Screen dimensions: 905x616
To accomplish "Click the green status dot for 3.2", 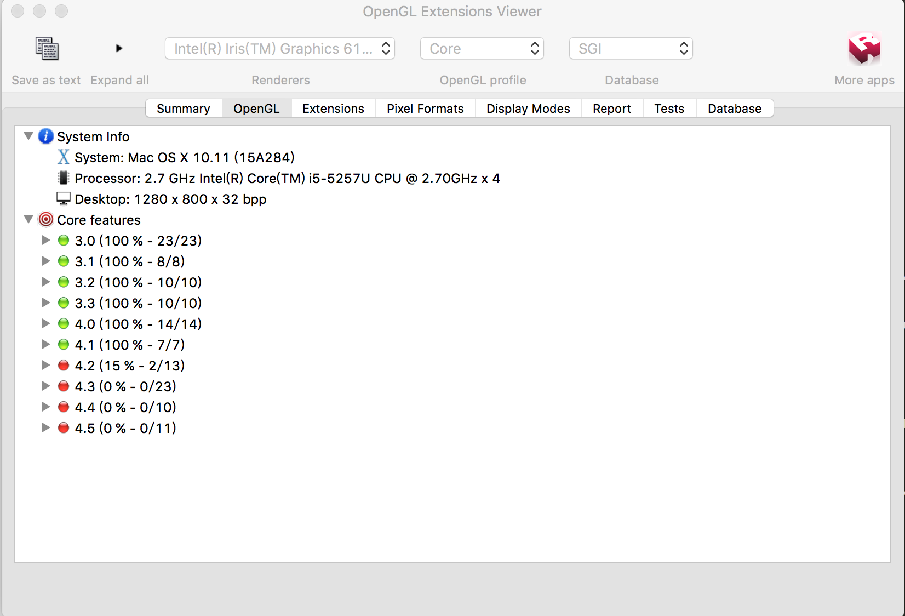I will pyautogui.click(x=64, y=282).
